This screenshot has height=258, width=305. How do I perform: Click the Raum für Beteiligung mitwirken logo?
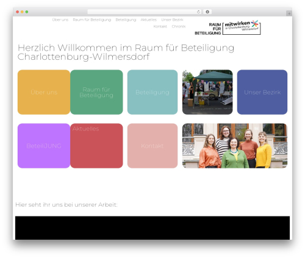pos(228,27)
